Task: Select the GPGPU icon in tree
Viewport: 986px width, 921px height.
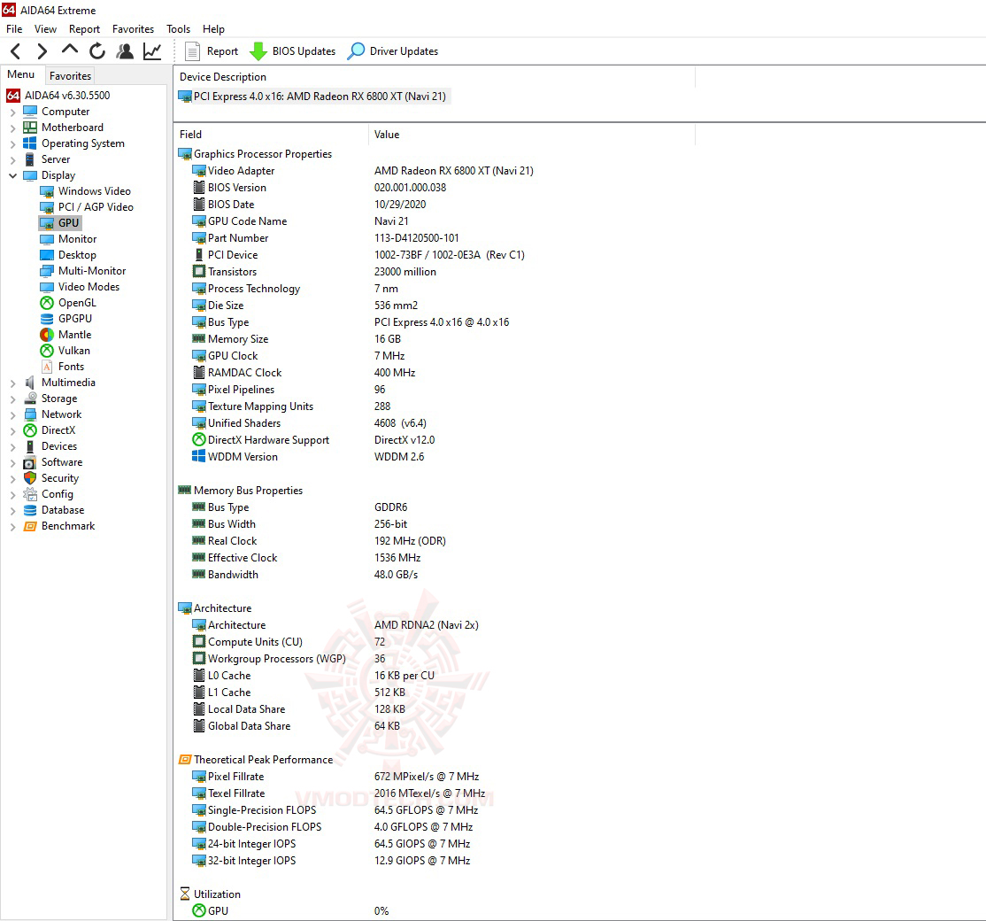Action: tap(47, 318)
